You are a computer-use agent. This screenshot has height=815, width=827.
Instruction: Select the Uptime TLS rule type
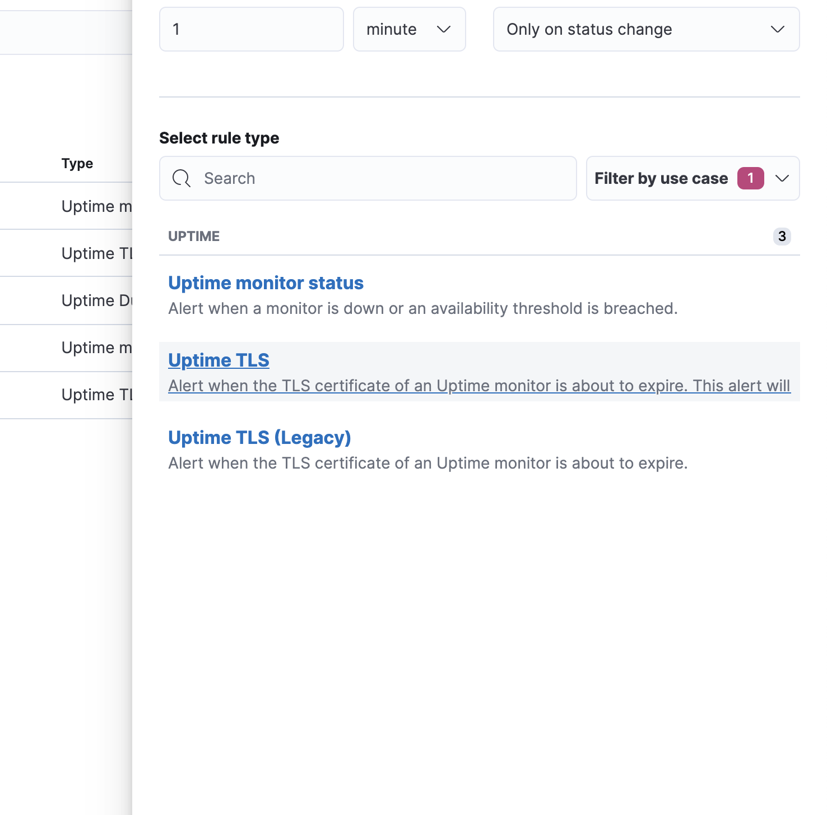click(x=219, y=360)
